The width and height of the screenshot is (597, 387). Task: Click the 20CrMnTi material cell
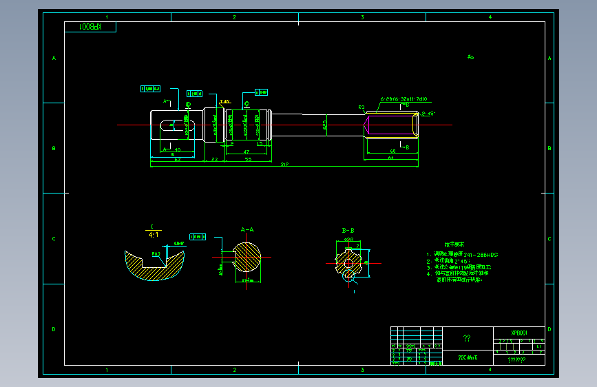point(468,357)
